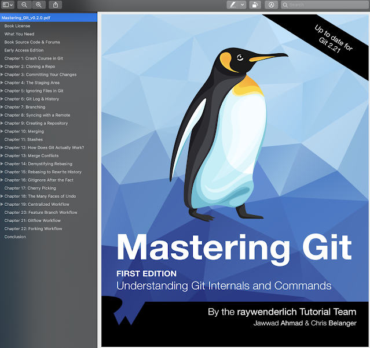This screenshot has width=370, height=348.
Task: Open Chapter 18: The Many Faces of Undo
Action: tap(40, 197)
